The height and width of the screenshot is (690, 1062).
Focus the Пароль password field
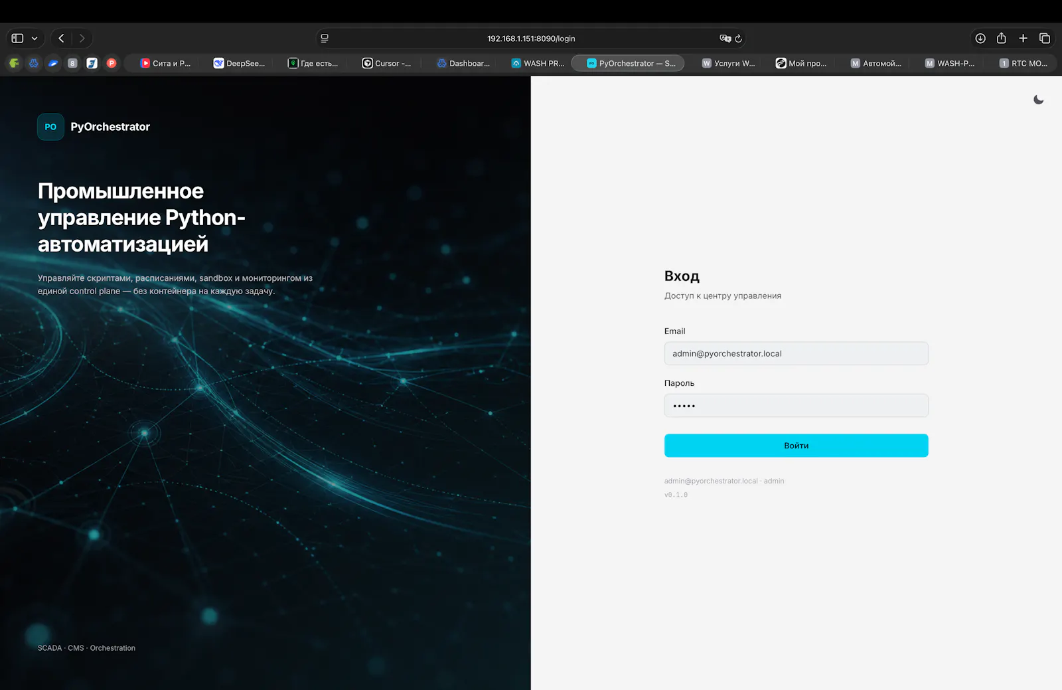coord(796,406)
